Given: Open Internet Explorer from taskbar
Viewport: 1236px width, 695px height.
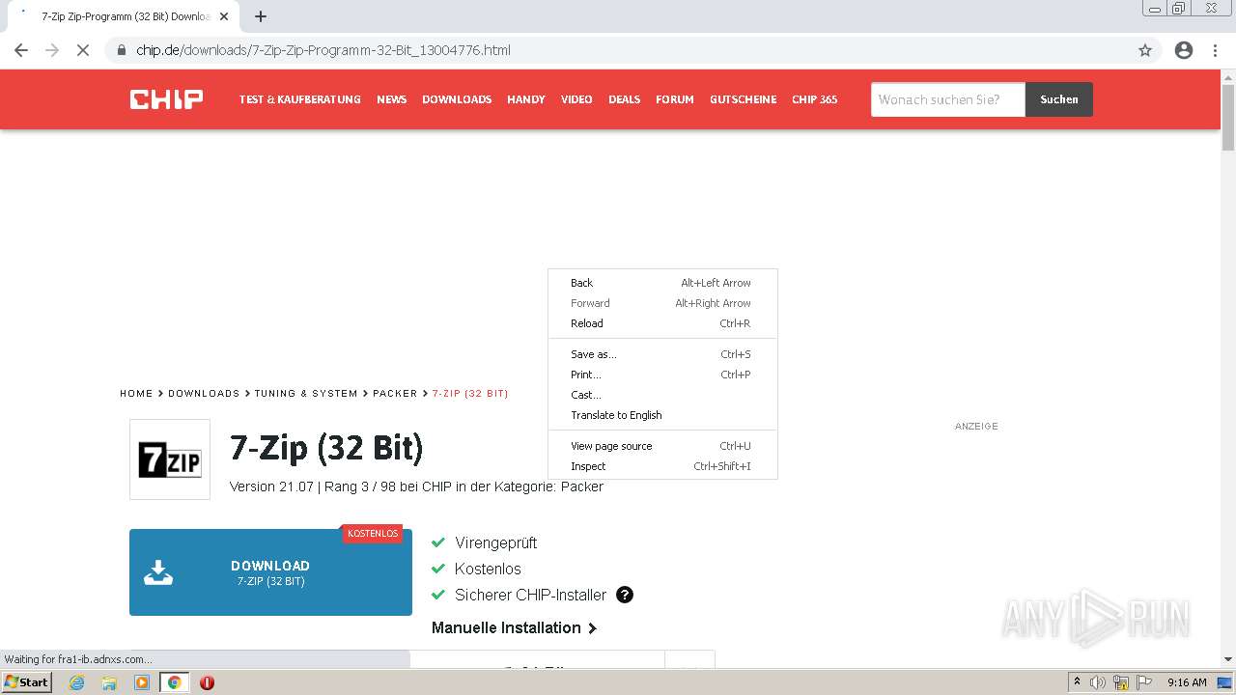Looking at the screenshot, I should point(77,682).
